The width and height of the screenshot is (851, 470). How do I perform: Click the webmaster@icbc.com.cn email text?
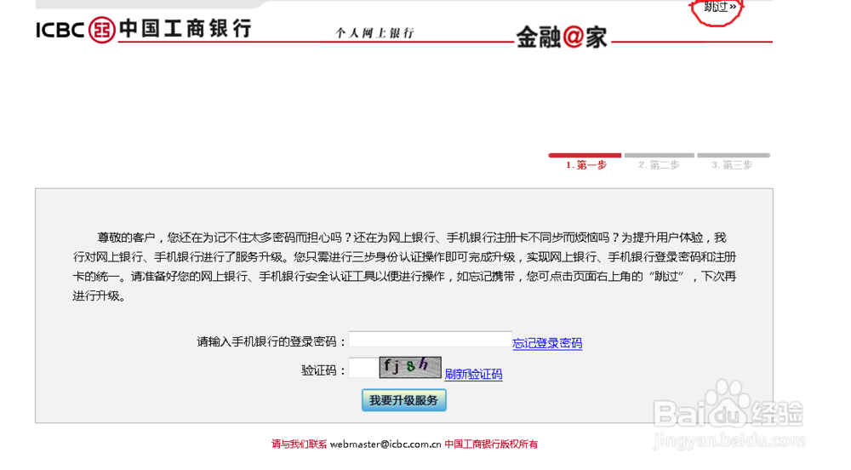pos(386,444)
